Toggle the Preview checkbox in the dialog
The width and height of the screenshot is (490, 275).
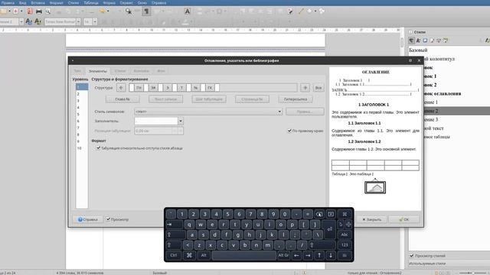[108, 219]
